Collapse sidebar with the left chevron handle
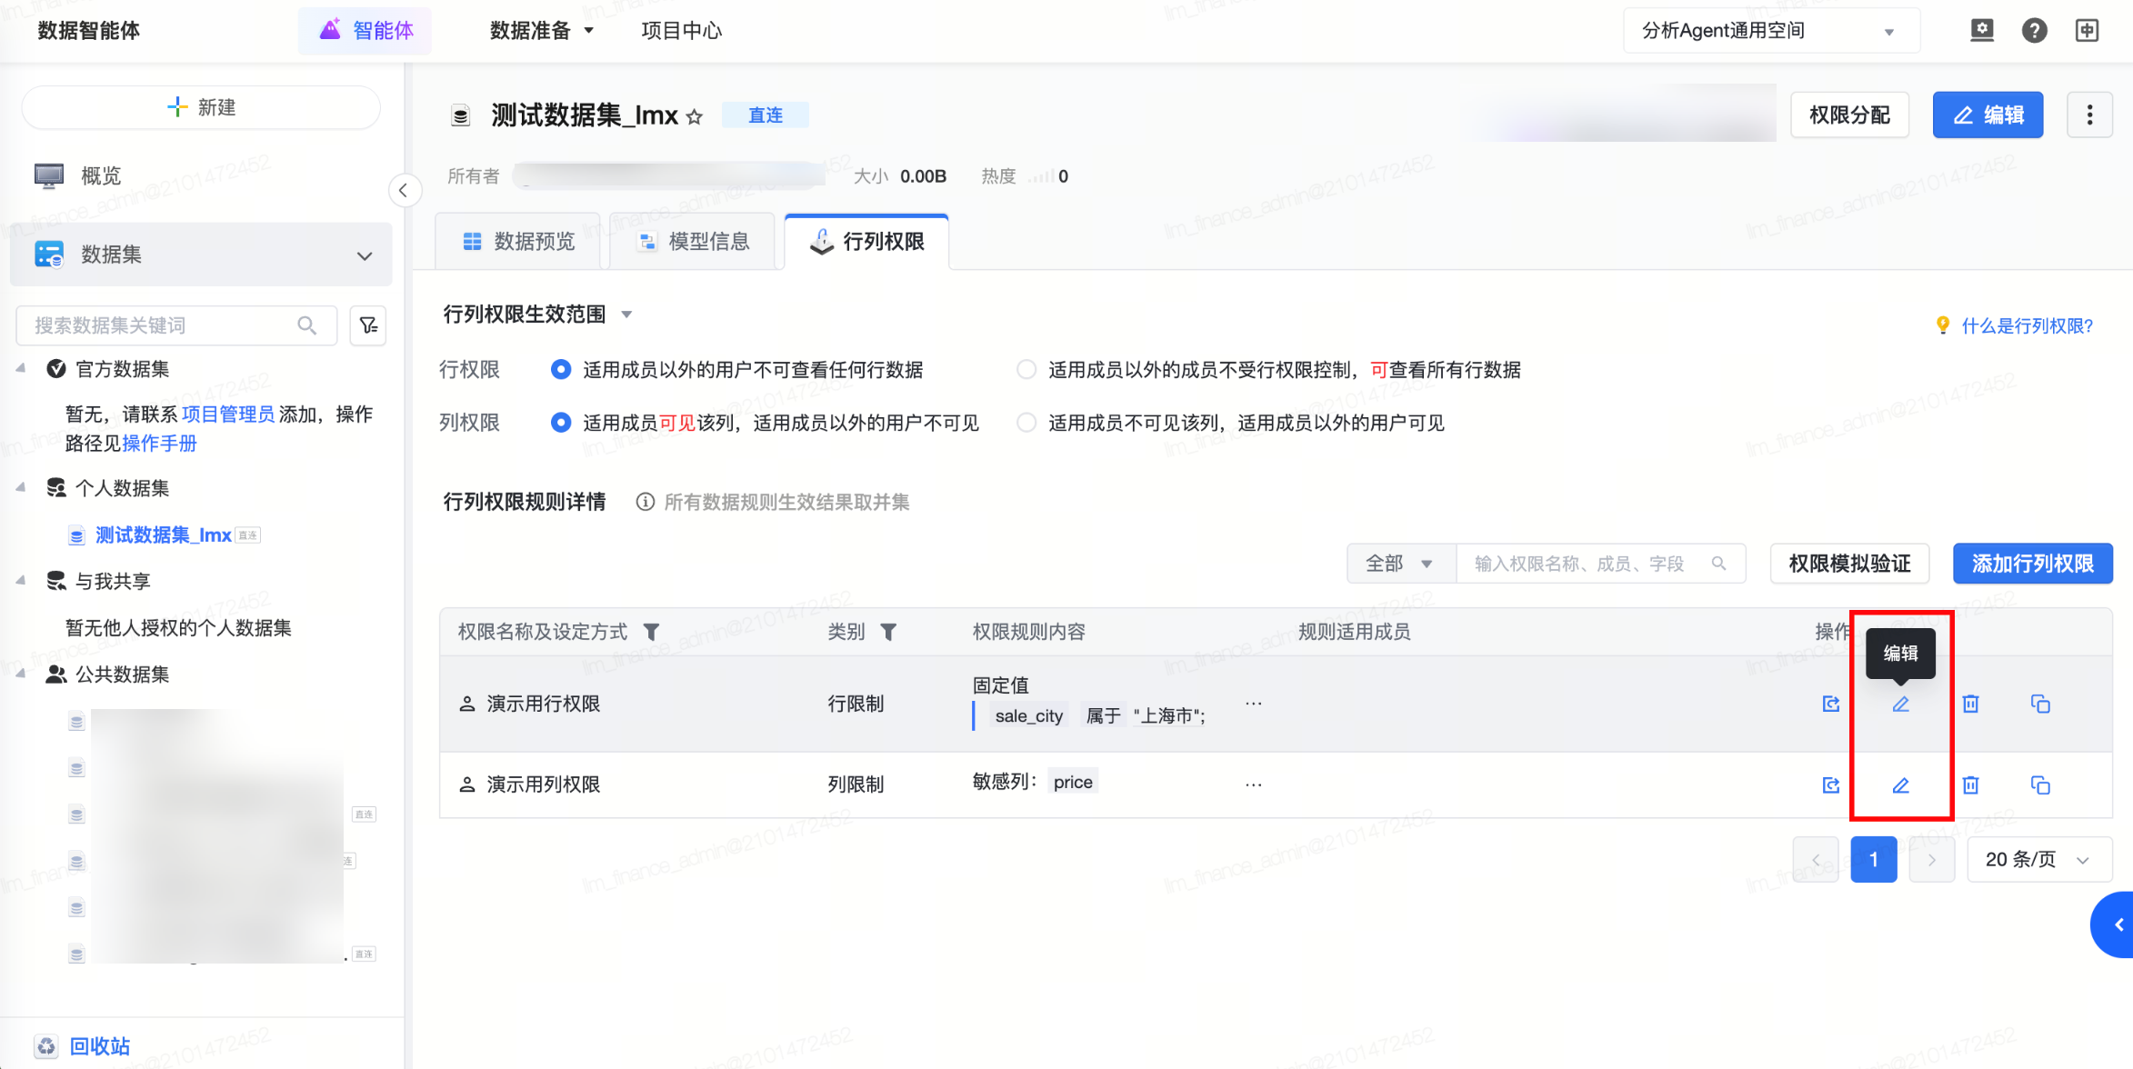Screen dimensions: 2133x1069 click(x=404, y=191)
